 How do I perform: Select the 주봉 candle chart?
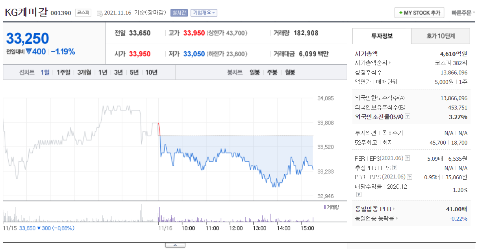(272, 72)
